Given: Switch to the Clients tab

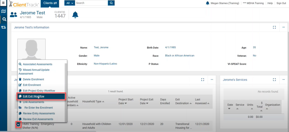Looking at the screenshot, I should coord(50,3).
